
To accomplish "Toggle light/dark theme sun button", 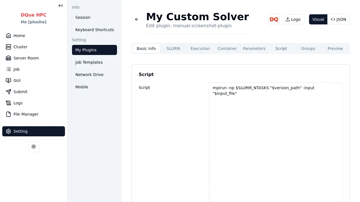I will click(x=34, y=147).
